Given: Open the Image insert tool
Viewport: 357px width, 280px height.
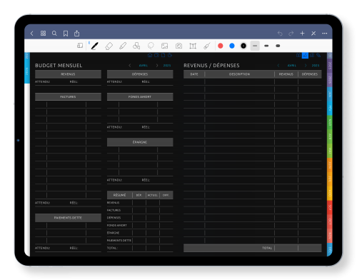Looking at the screenshot, I should click(164, 46).
